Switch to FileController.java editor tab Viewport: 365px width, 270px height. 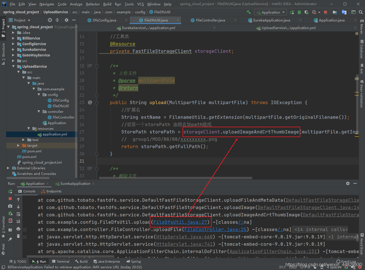(210, 20)
